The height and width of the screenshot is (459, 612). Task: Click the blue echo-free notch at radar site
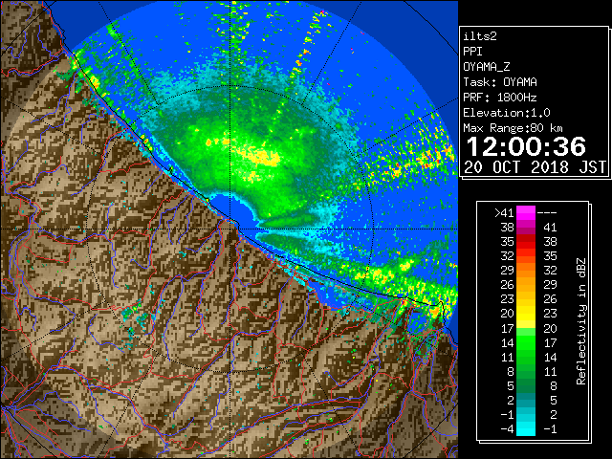pos(236,210)
